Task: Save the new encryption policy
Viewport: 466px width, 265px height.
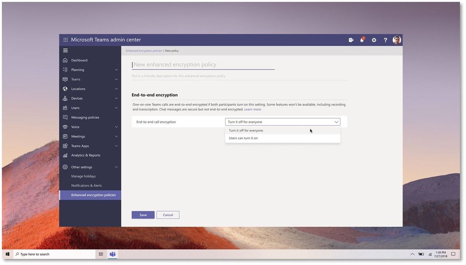Action: (143, 215)
